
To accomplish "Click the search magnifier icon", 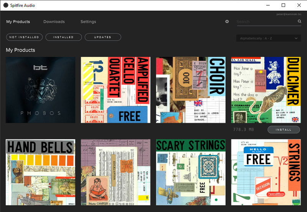I will (299, 22).
